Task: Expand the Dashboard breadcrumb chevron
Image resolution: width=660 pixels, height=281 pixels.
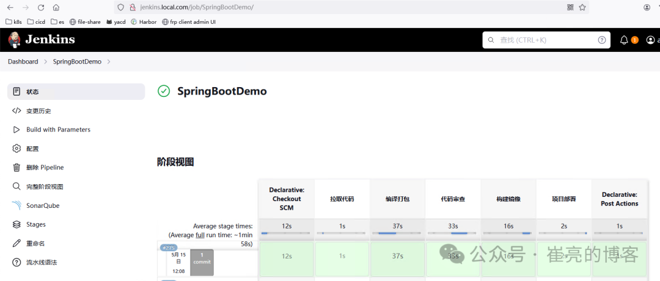Action: tap(45, 62)
